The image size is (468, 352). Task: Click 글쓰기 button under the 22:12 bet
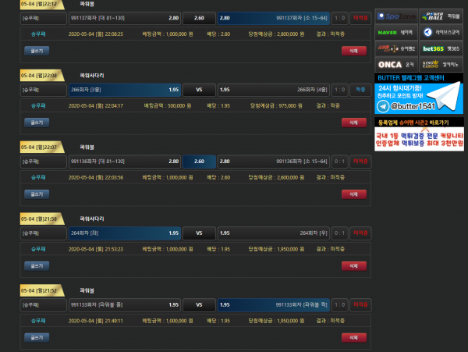click(x=36, y=50)
